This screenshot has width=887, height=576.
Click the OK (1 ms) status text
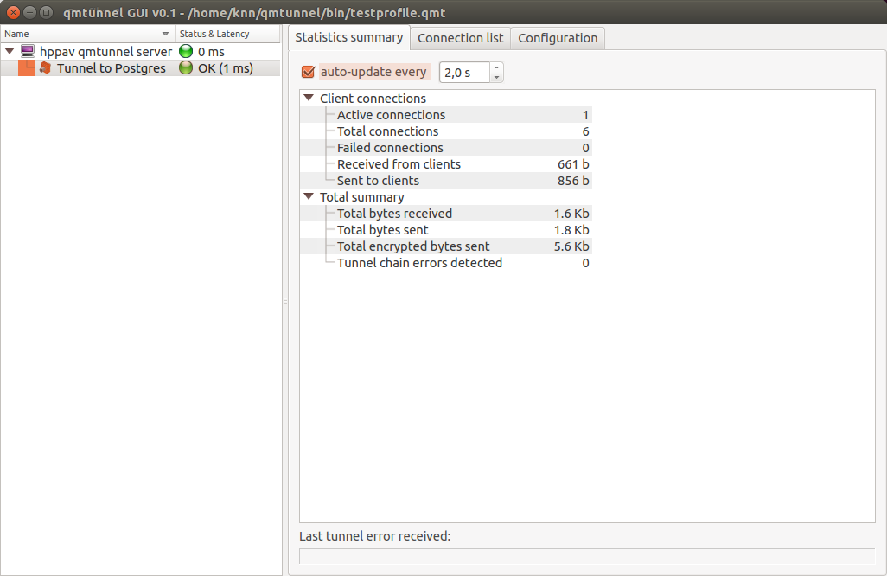225,68
